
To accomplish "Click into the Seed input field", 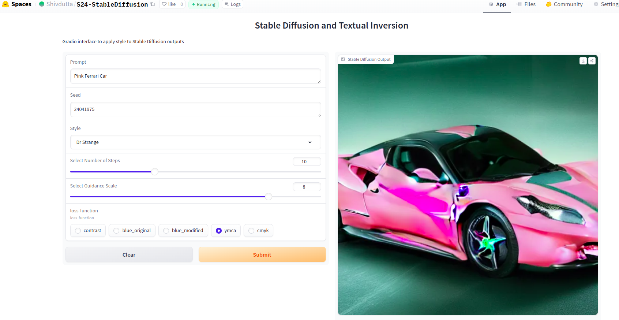I will (x=195, y=109).
